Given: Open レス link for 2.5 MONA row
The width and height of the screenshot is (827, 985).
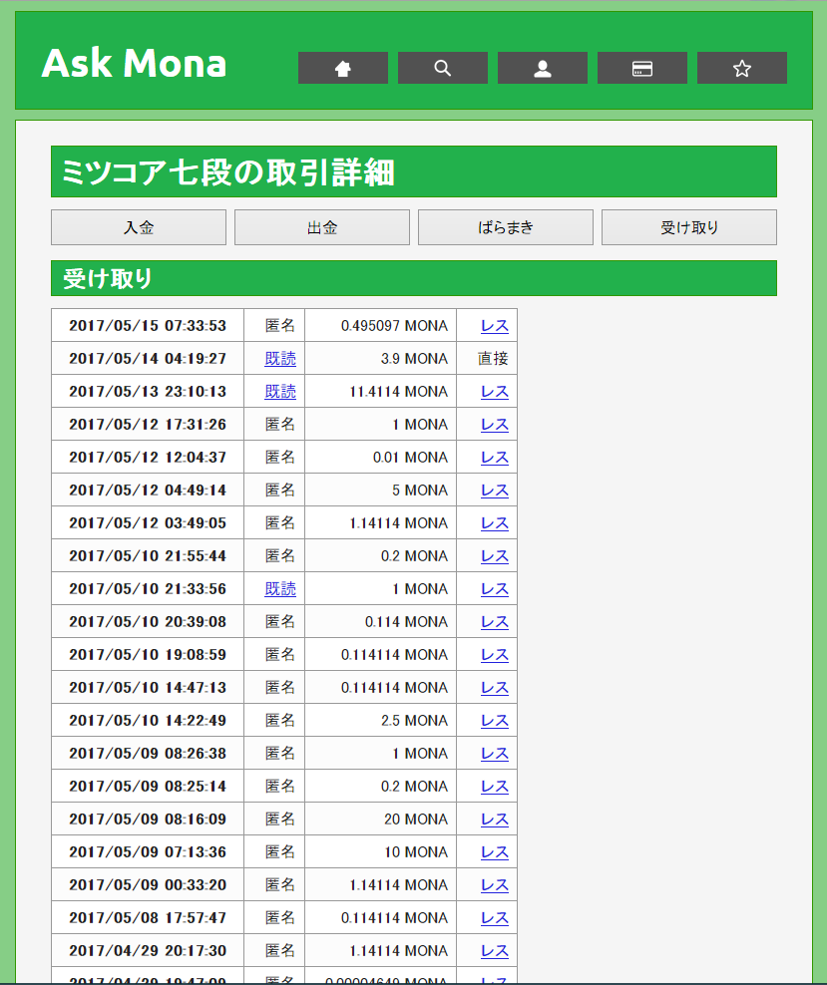Looking at the screenshot, I should click(495, 721).
